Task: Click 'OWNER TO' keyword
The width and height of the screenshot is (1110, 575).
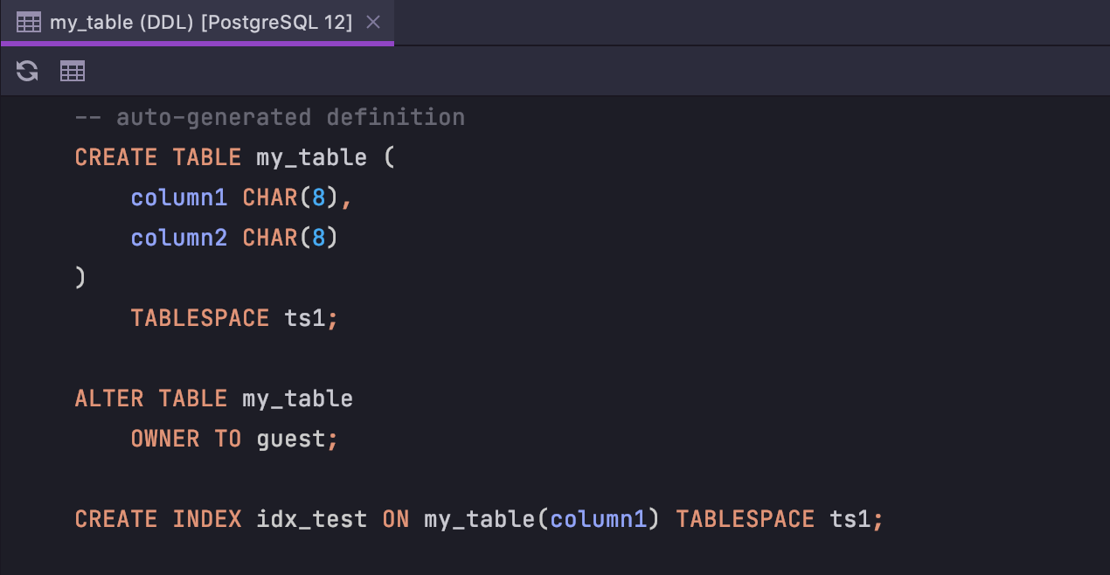Action: pos(186,439)
